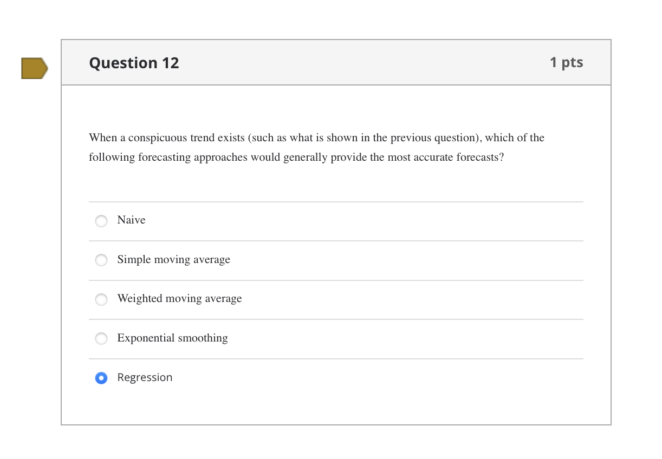The width and height of the screenshot is (662, 459).
Task: Click the Naive answer text label
Action: 131,220
